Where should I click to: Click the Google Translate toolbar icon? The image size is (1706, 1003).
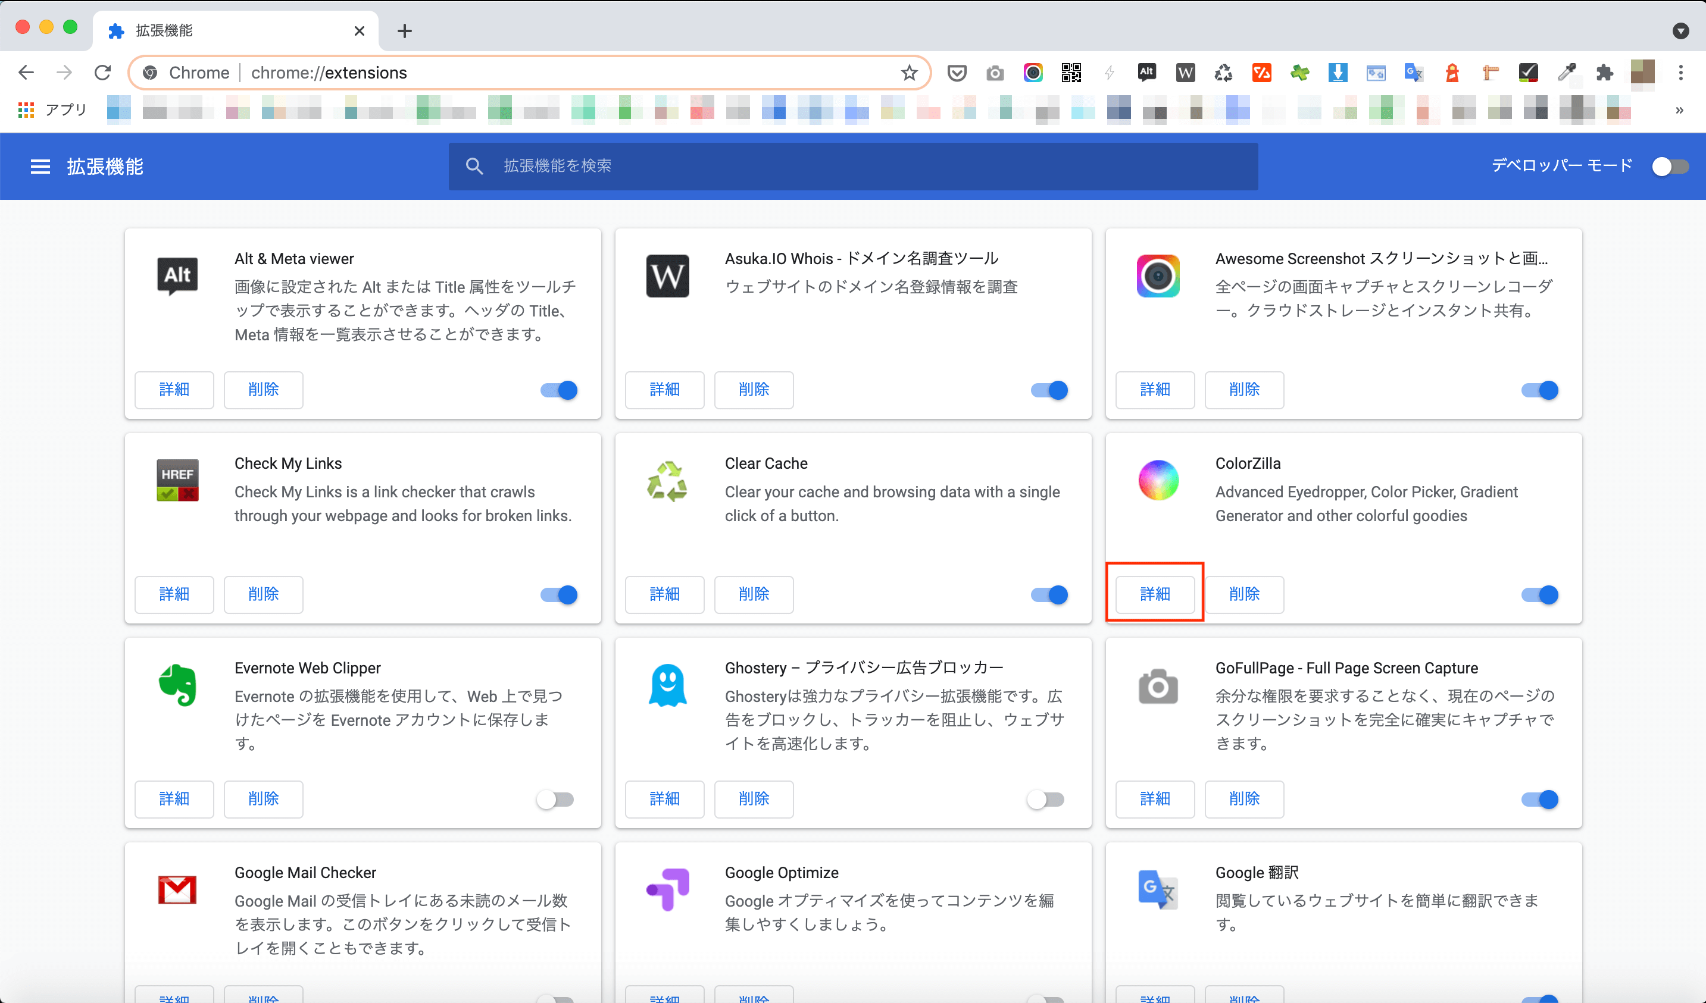(1414, 73)
